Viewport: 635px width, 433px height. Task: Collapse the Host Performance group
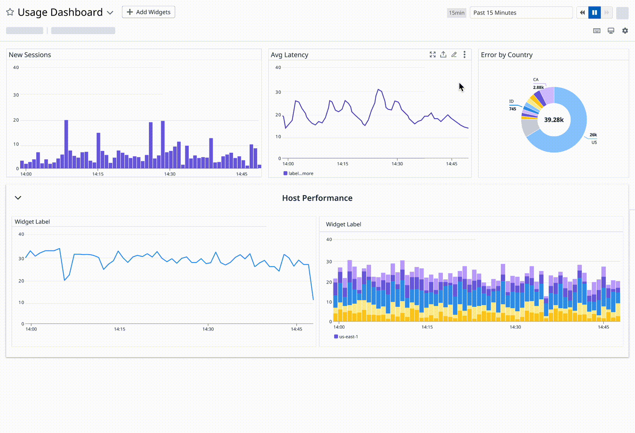click(18, 198)
